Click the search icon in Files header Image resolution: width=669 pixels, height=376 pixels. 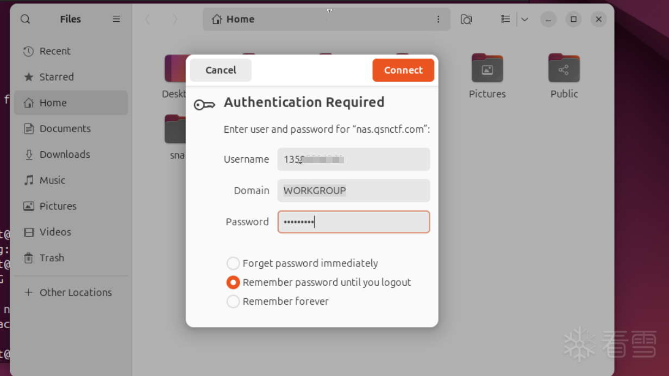click(25, 19)
